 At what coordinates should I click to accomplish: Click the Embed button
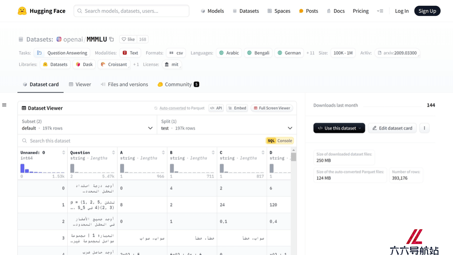(x=237, y=108)
